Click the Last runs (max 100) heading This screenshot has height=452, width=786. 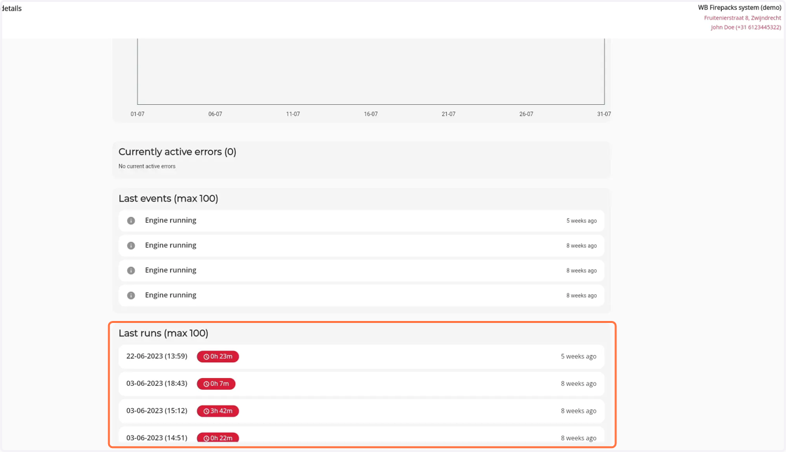click(163, 333)
